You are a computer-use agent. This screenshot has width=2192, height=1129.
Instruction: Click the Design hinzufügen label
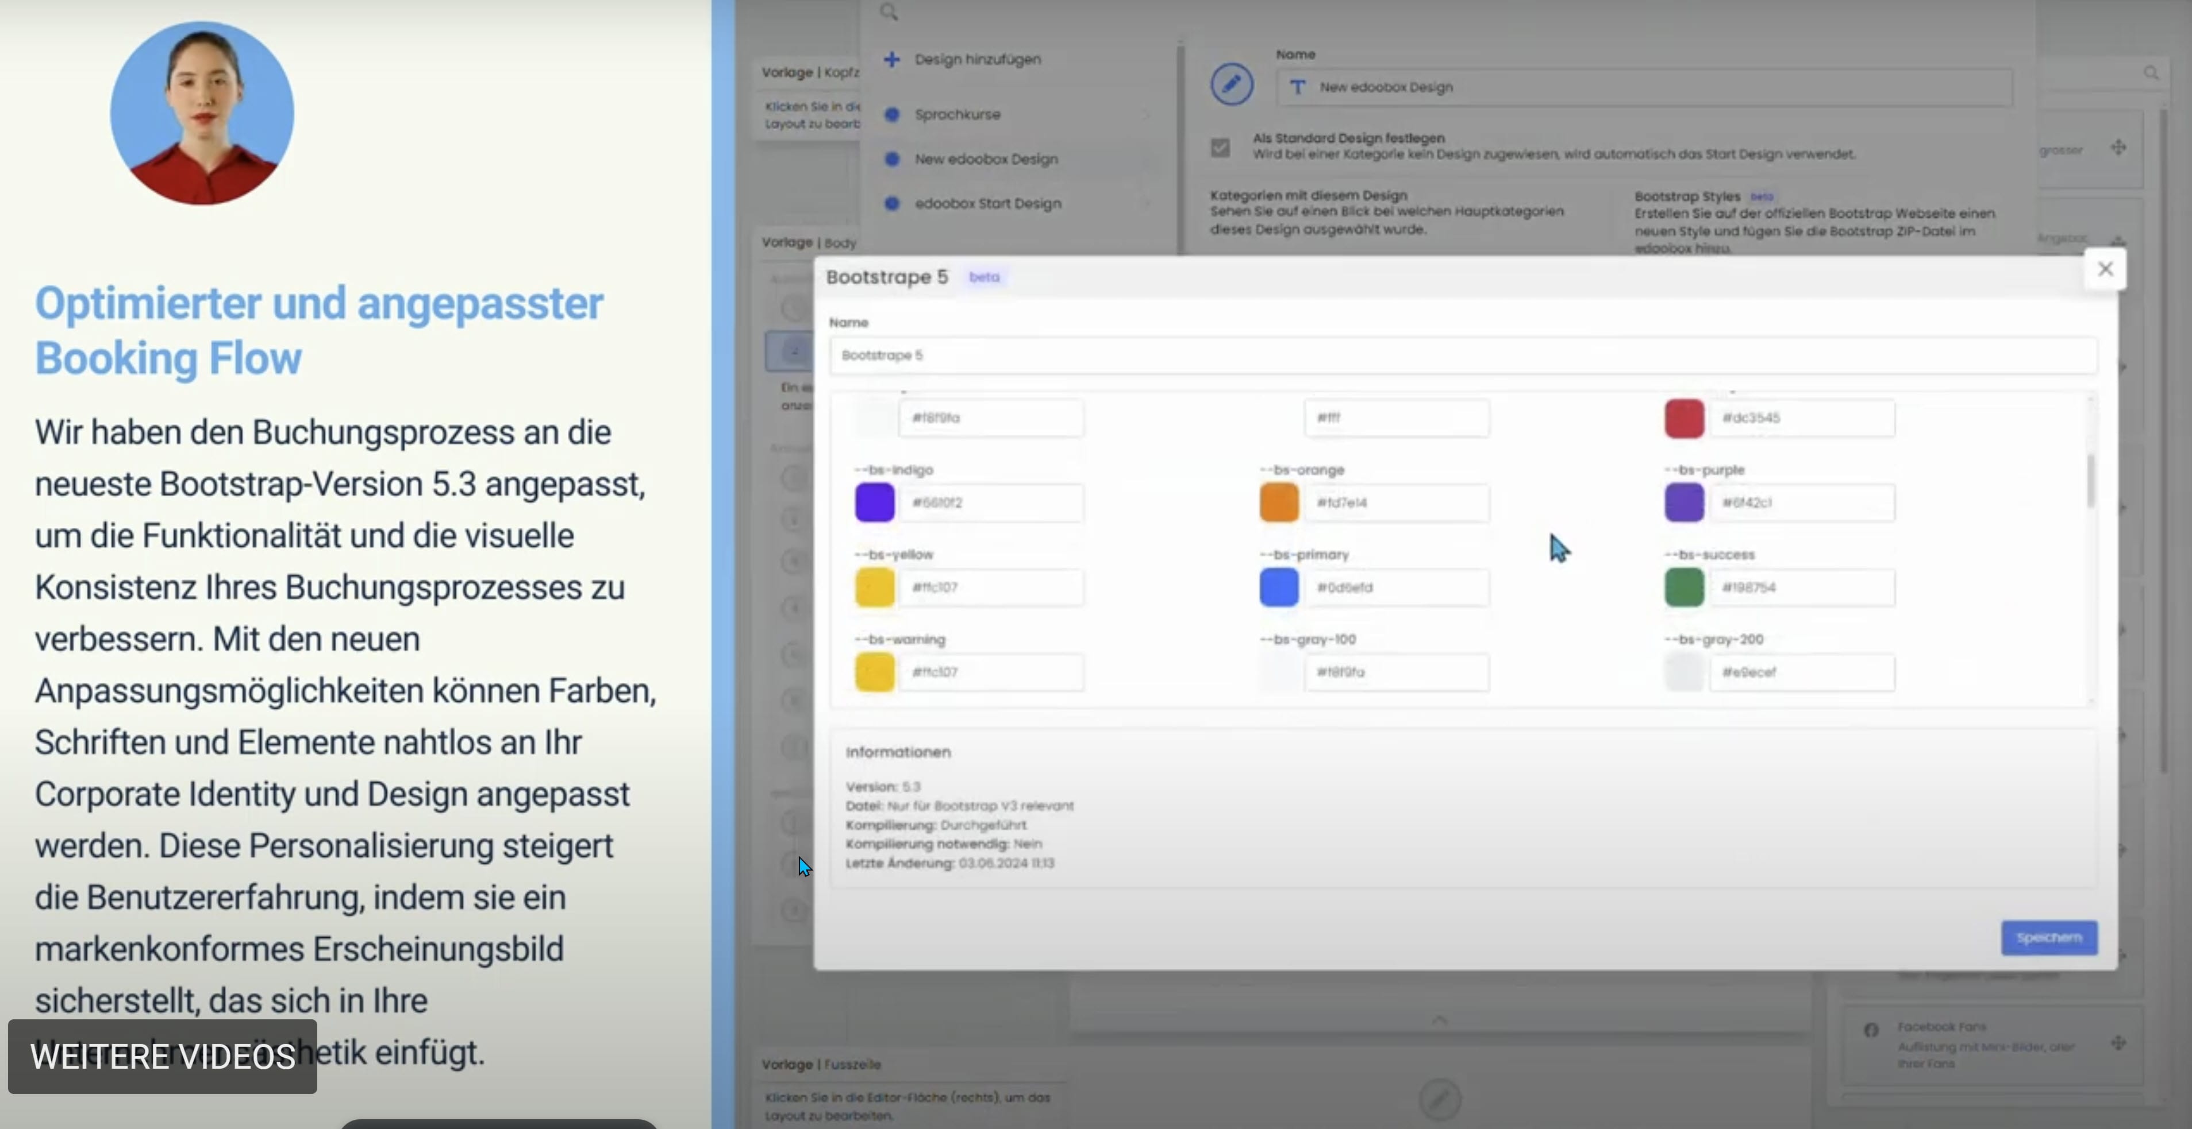point(978,60)
